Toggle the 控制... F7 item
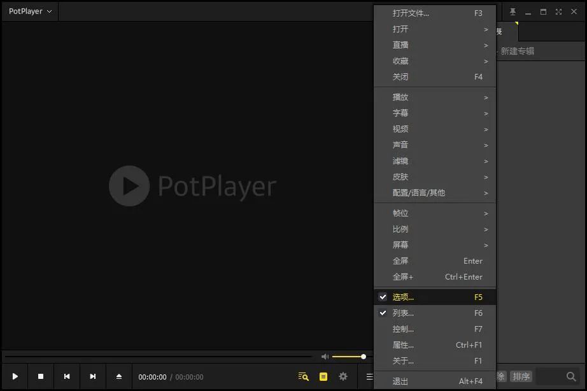587x391 pixels. click(435, 329)
